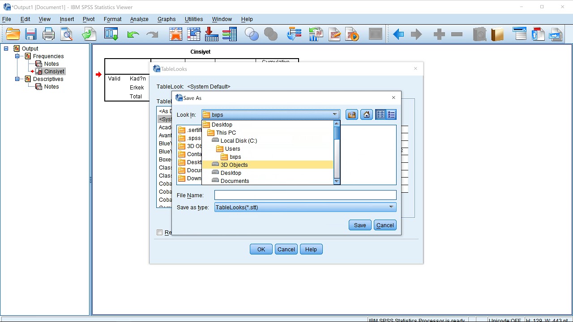Screen dimensions: 573x322
Task: Choose Documents entry in Look In list
Action: (x=268, y=181)
